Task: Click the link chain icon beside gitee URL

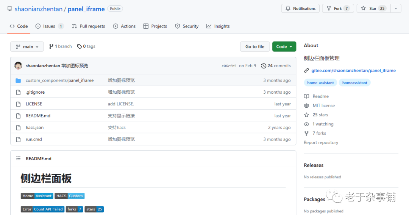Action: (x=306, y=71)
